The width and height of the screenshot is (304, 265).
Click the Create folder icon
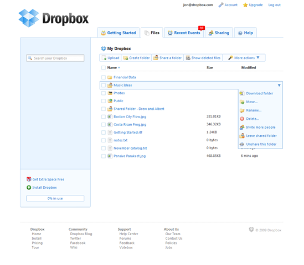coord(126,58)
